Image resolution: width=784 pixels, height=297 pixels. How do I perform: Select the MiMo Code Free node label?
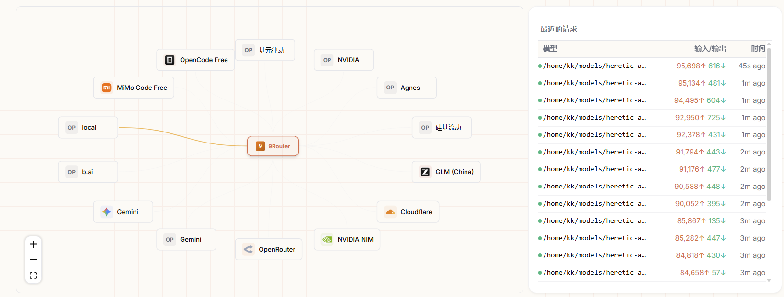coord(142,88)
